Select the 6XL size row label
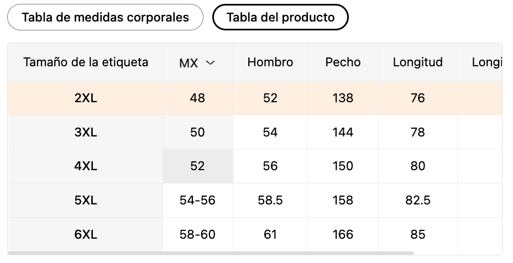Viewport: 513px width, 263px height. point(86,235)
